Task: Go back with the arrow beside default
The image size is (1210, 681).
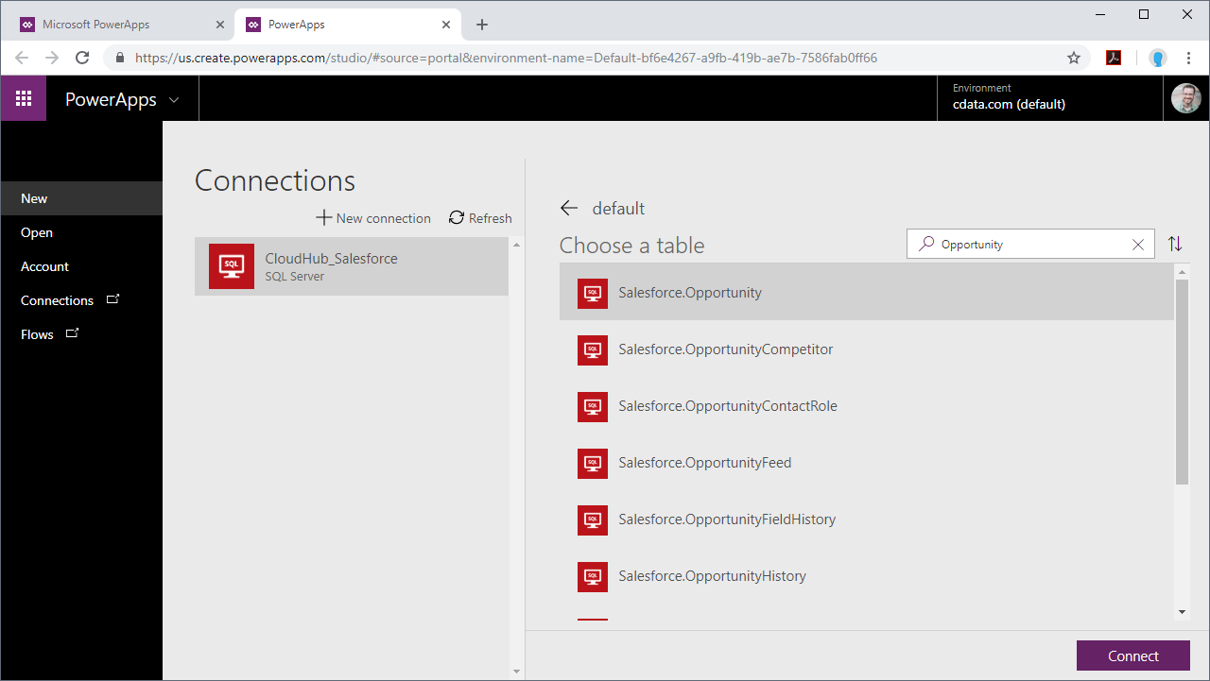Action: coord(569,209)
